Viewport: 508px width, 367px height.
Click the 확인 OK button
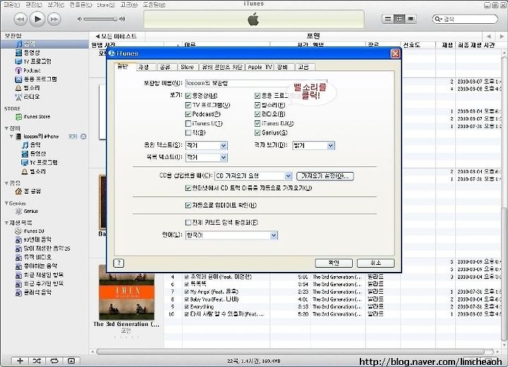(x=334, y=263)
